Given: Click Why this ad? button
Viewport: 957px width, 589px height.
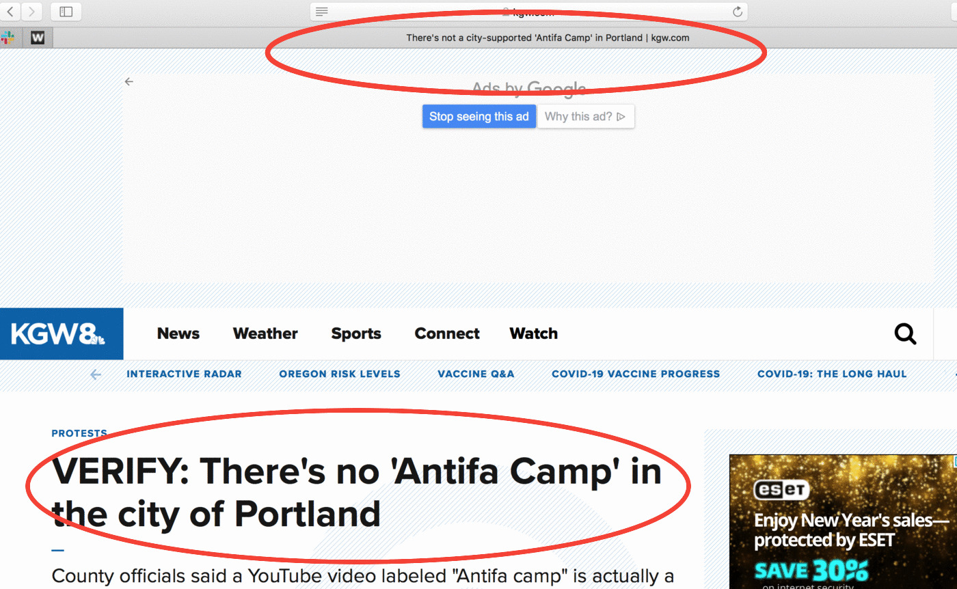Looking at the screenshot, I should click(x=585, y=116).
